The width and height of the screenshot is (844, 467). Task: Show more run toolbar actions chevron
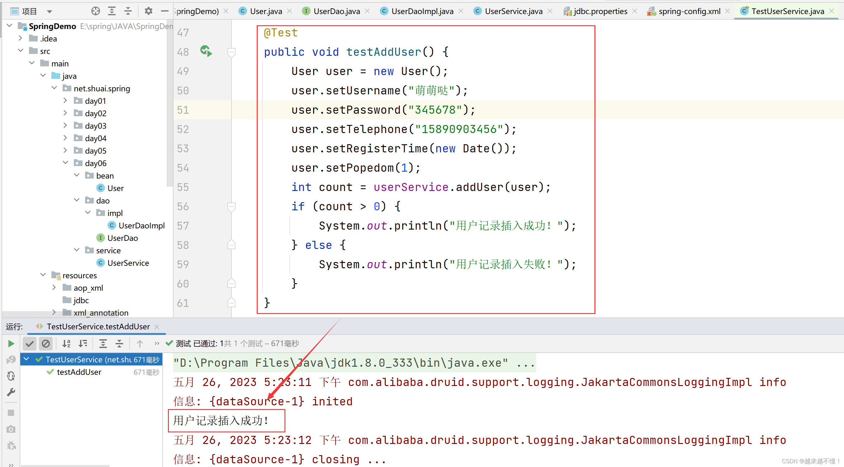pos(157,343)
